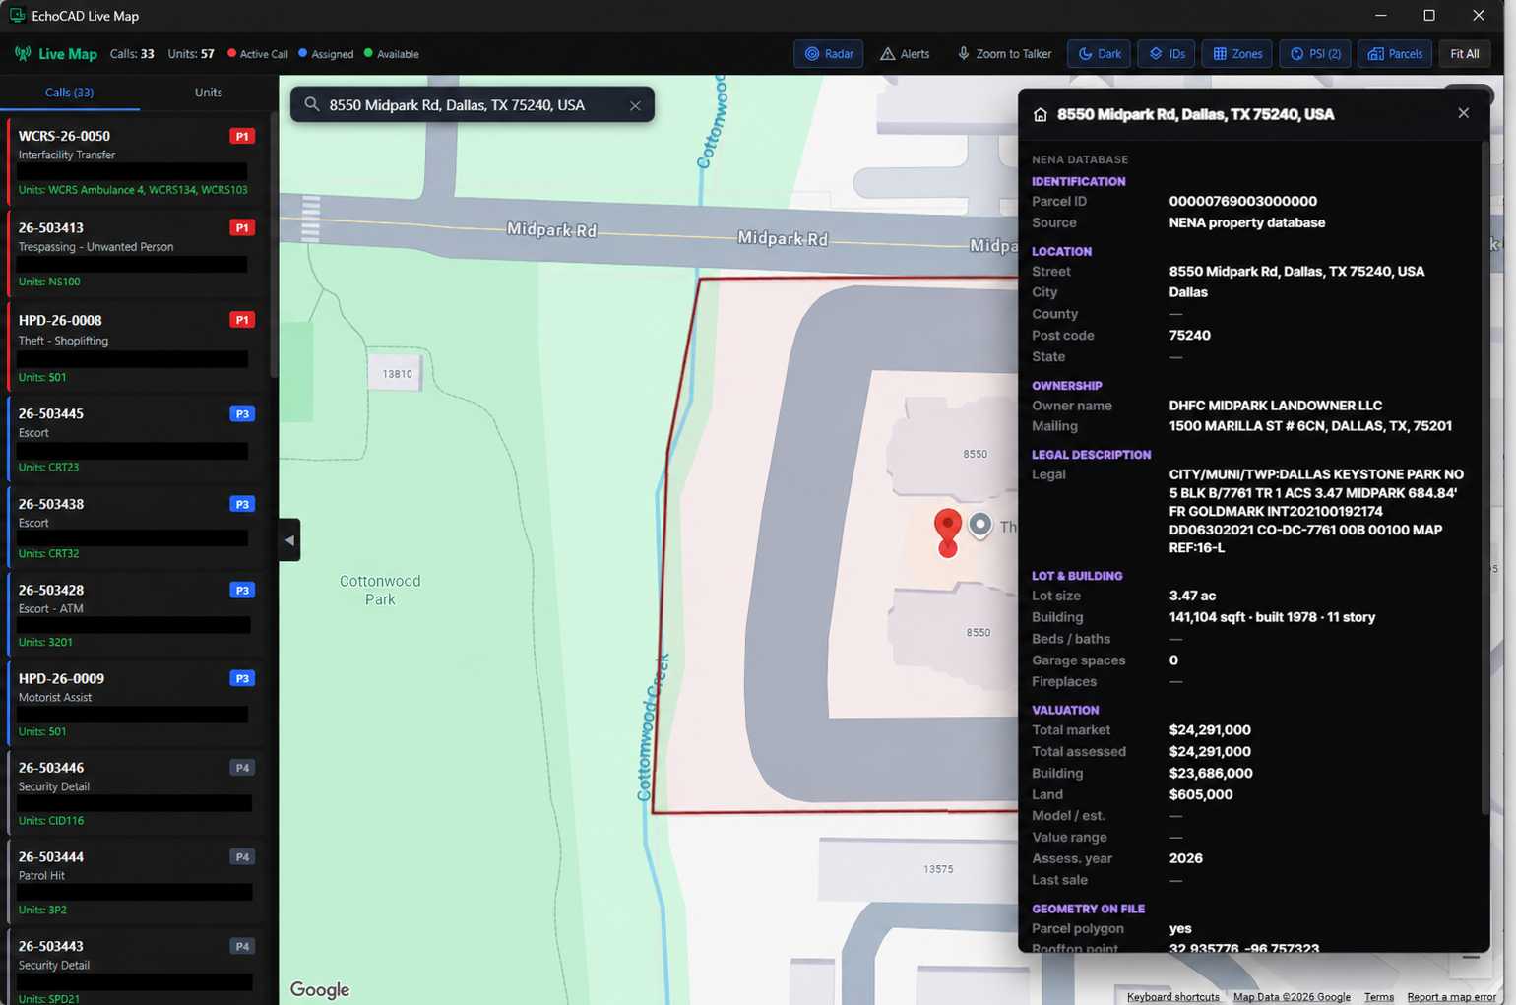Open the map Terms link
Image resolution: width=1516 pixels, height=1005 pixels.
coord(1378,997)
